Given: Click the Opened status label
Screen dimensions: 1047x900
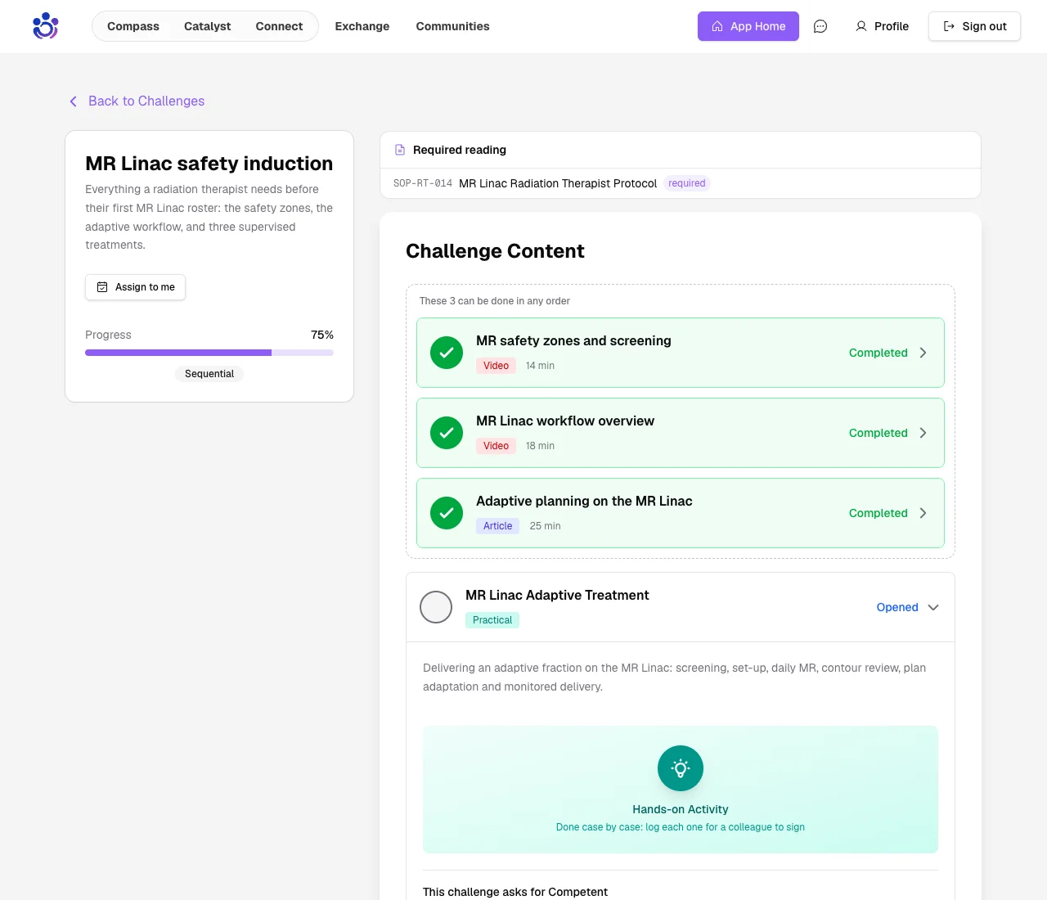Looking at the screenshot, I should (897, 607).
